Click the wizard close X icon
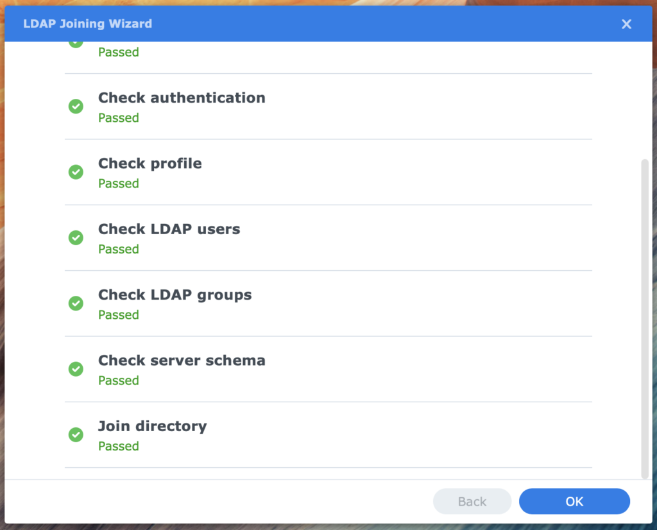Image resolution: width=657 pixels, height=530 pixels. pos(626,24)
